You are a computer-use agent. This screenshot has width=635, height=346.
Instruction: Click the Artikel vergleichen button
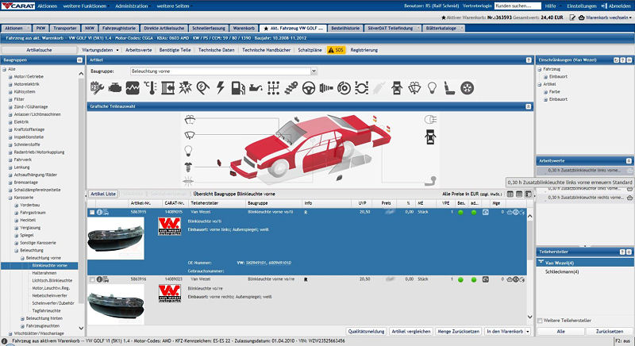click(411, 332)
